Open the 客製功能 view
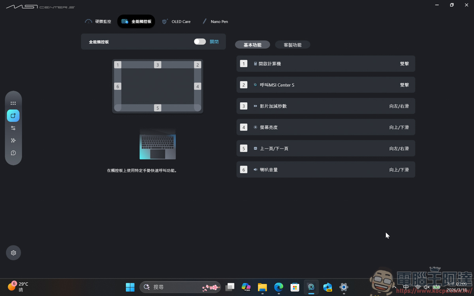 292,45
